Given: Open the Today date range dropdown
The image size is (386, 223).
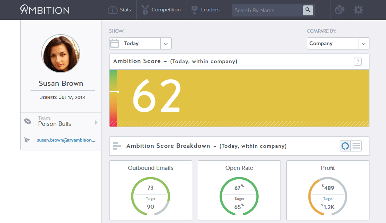Looking at the screenshot, I should [140, 44].
